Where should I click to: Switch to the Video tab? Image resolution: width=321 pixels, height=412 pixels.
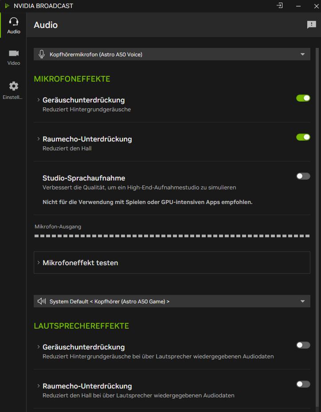point(13,57)
